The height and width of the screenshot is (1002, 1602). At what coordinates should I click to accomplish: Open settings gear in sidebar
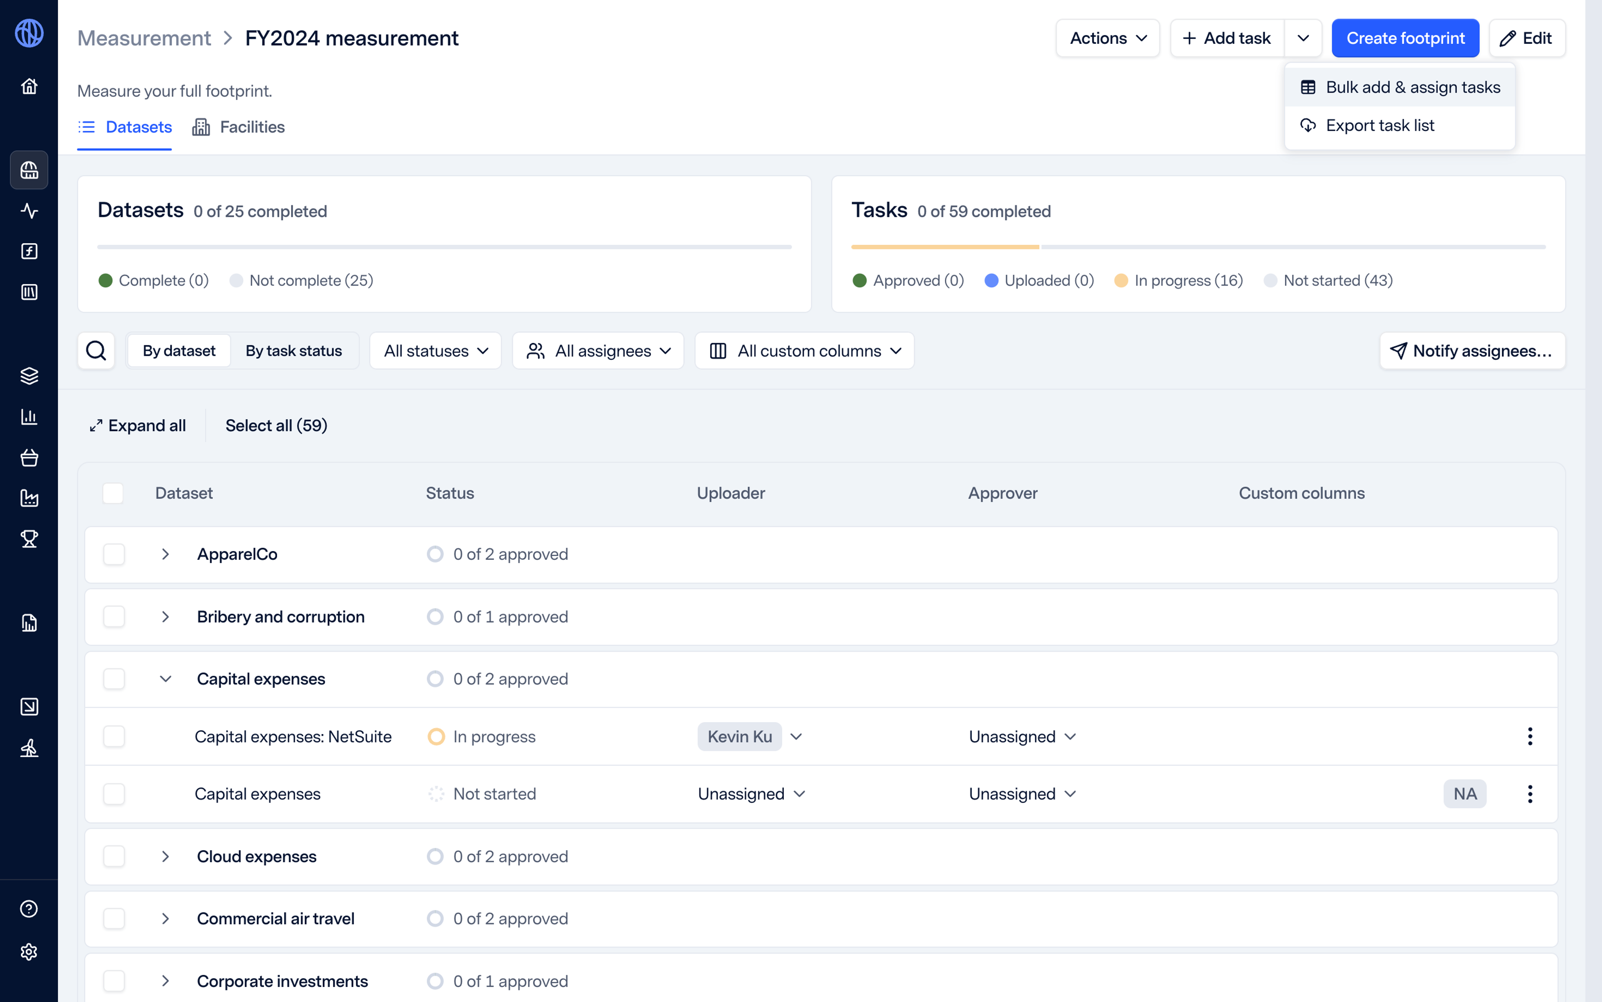tap(29, 952)
